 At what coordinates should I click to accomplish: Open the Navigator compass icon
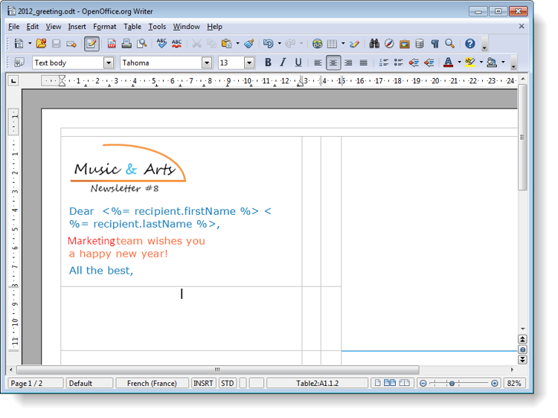click(389, 44)
